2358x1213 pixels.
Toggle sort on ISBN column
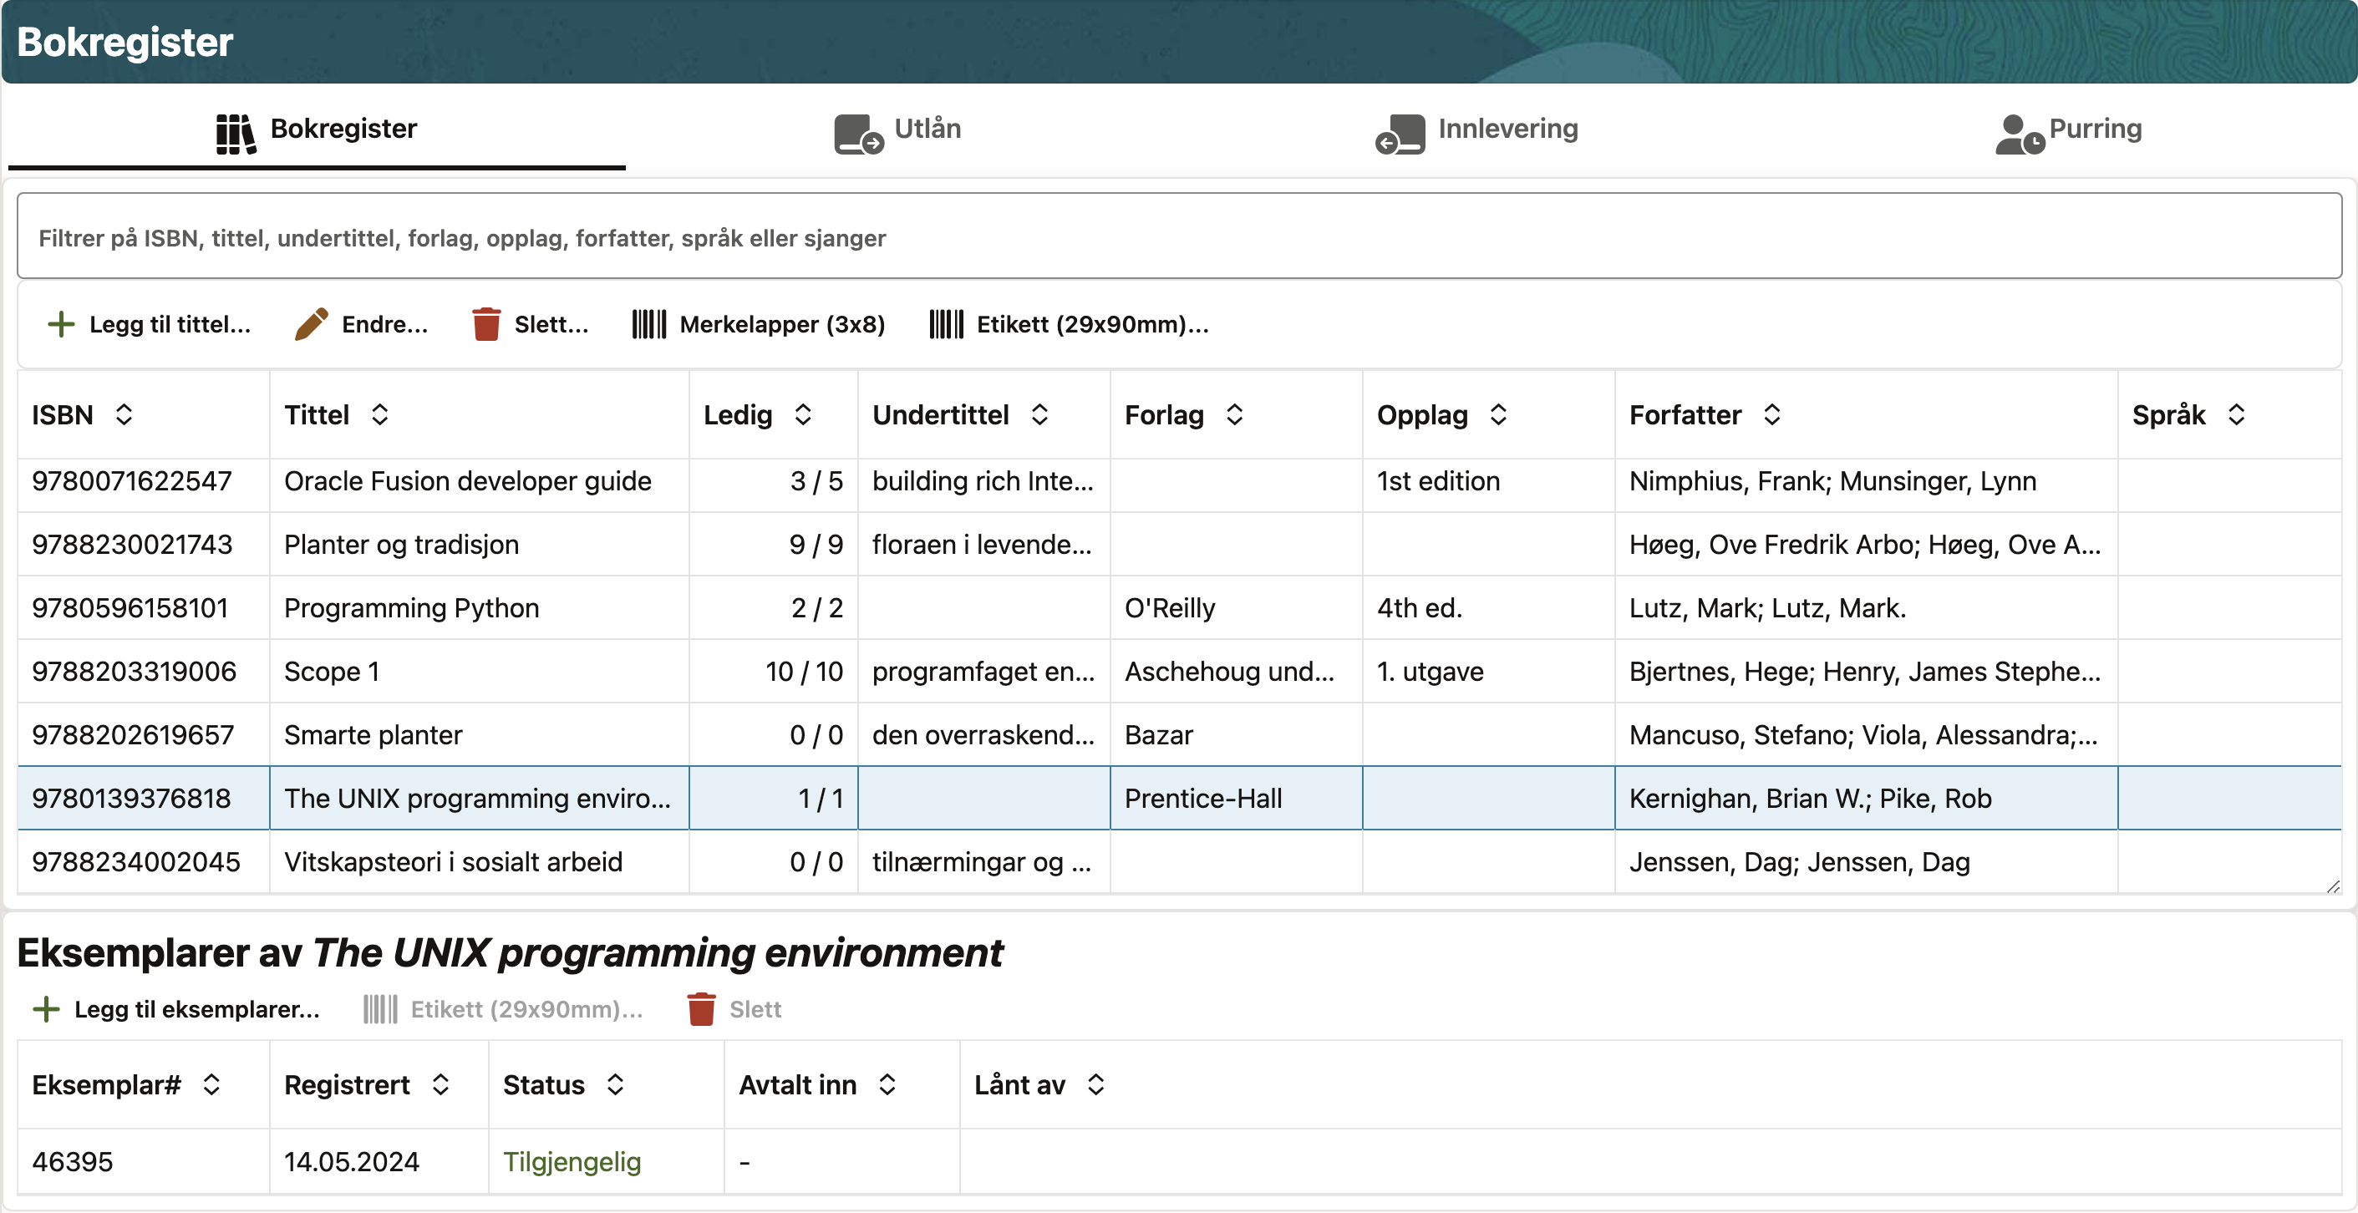[125, 414]
